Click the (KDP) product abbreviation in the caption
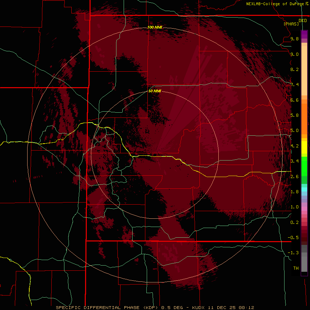Image resolution: width=310 pixels, height=310 pixels. click(151, 308)
